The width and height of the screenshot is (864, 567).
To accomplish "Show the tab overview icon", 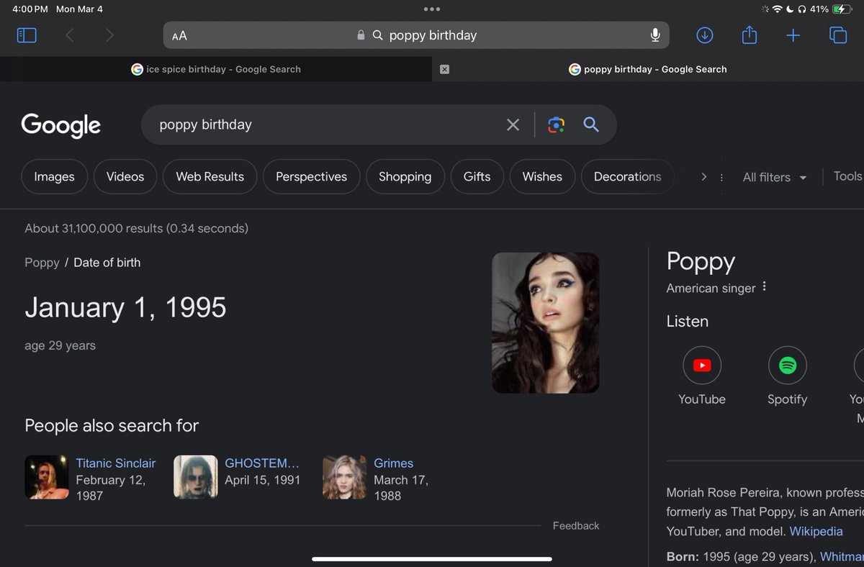I will point(838,35).
